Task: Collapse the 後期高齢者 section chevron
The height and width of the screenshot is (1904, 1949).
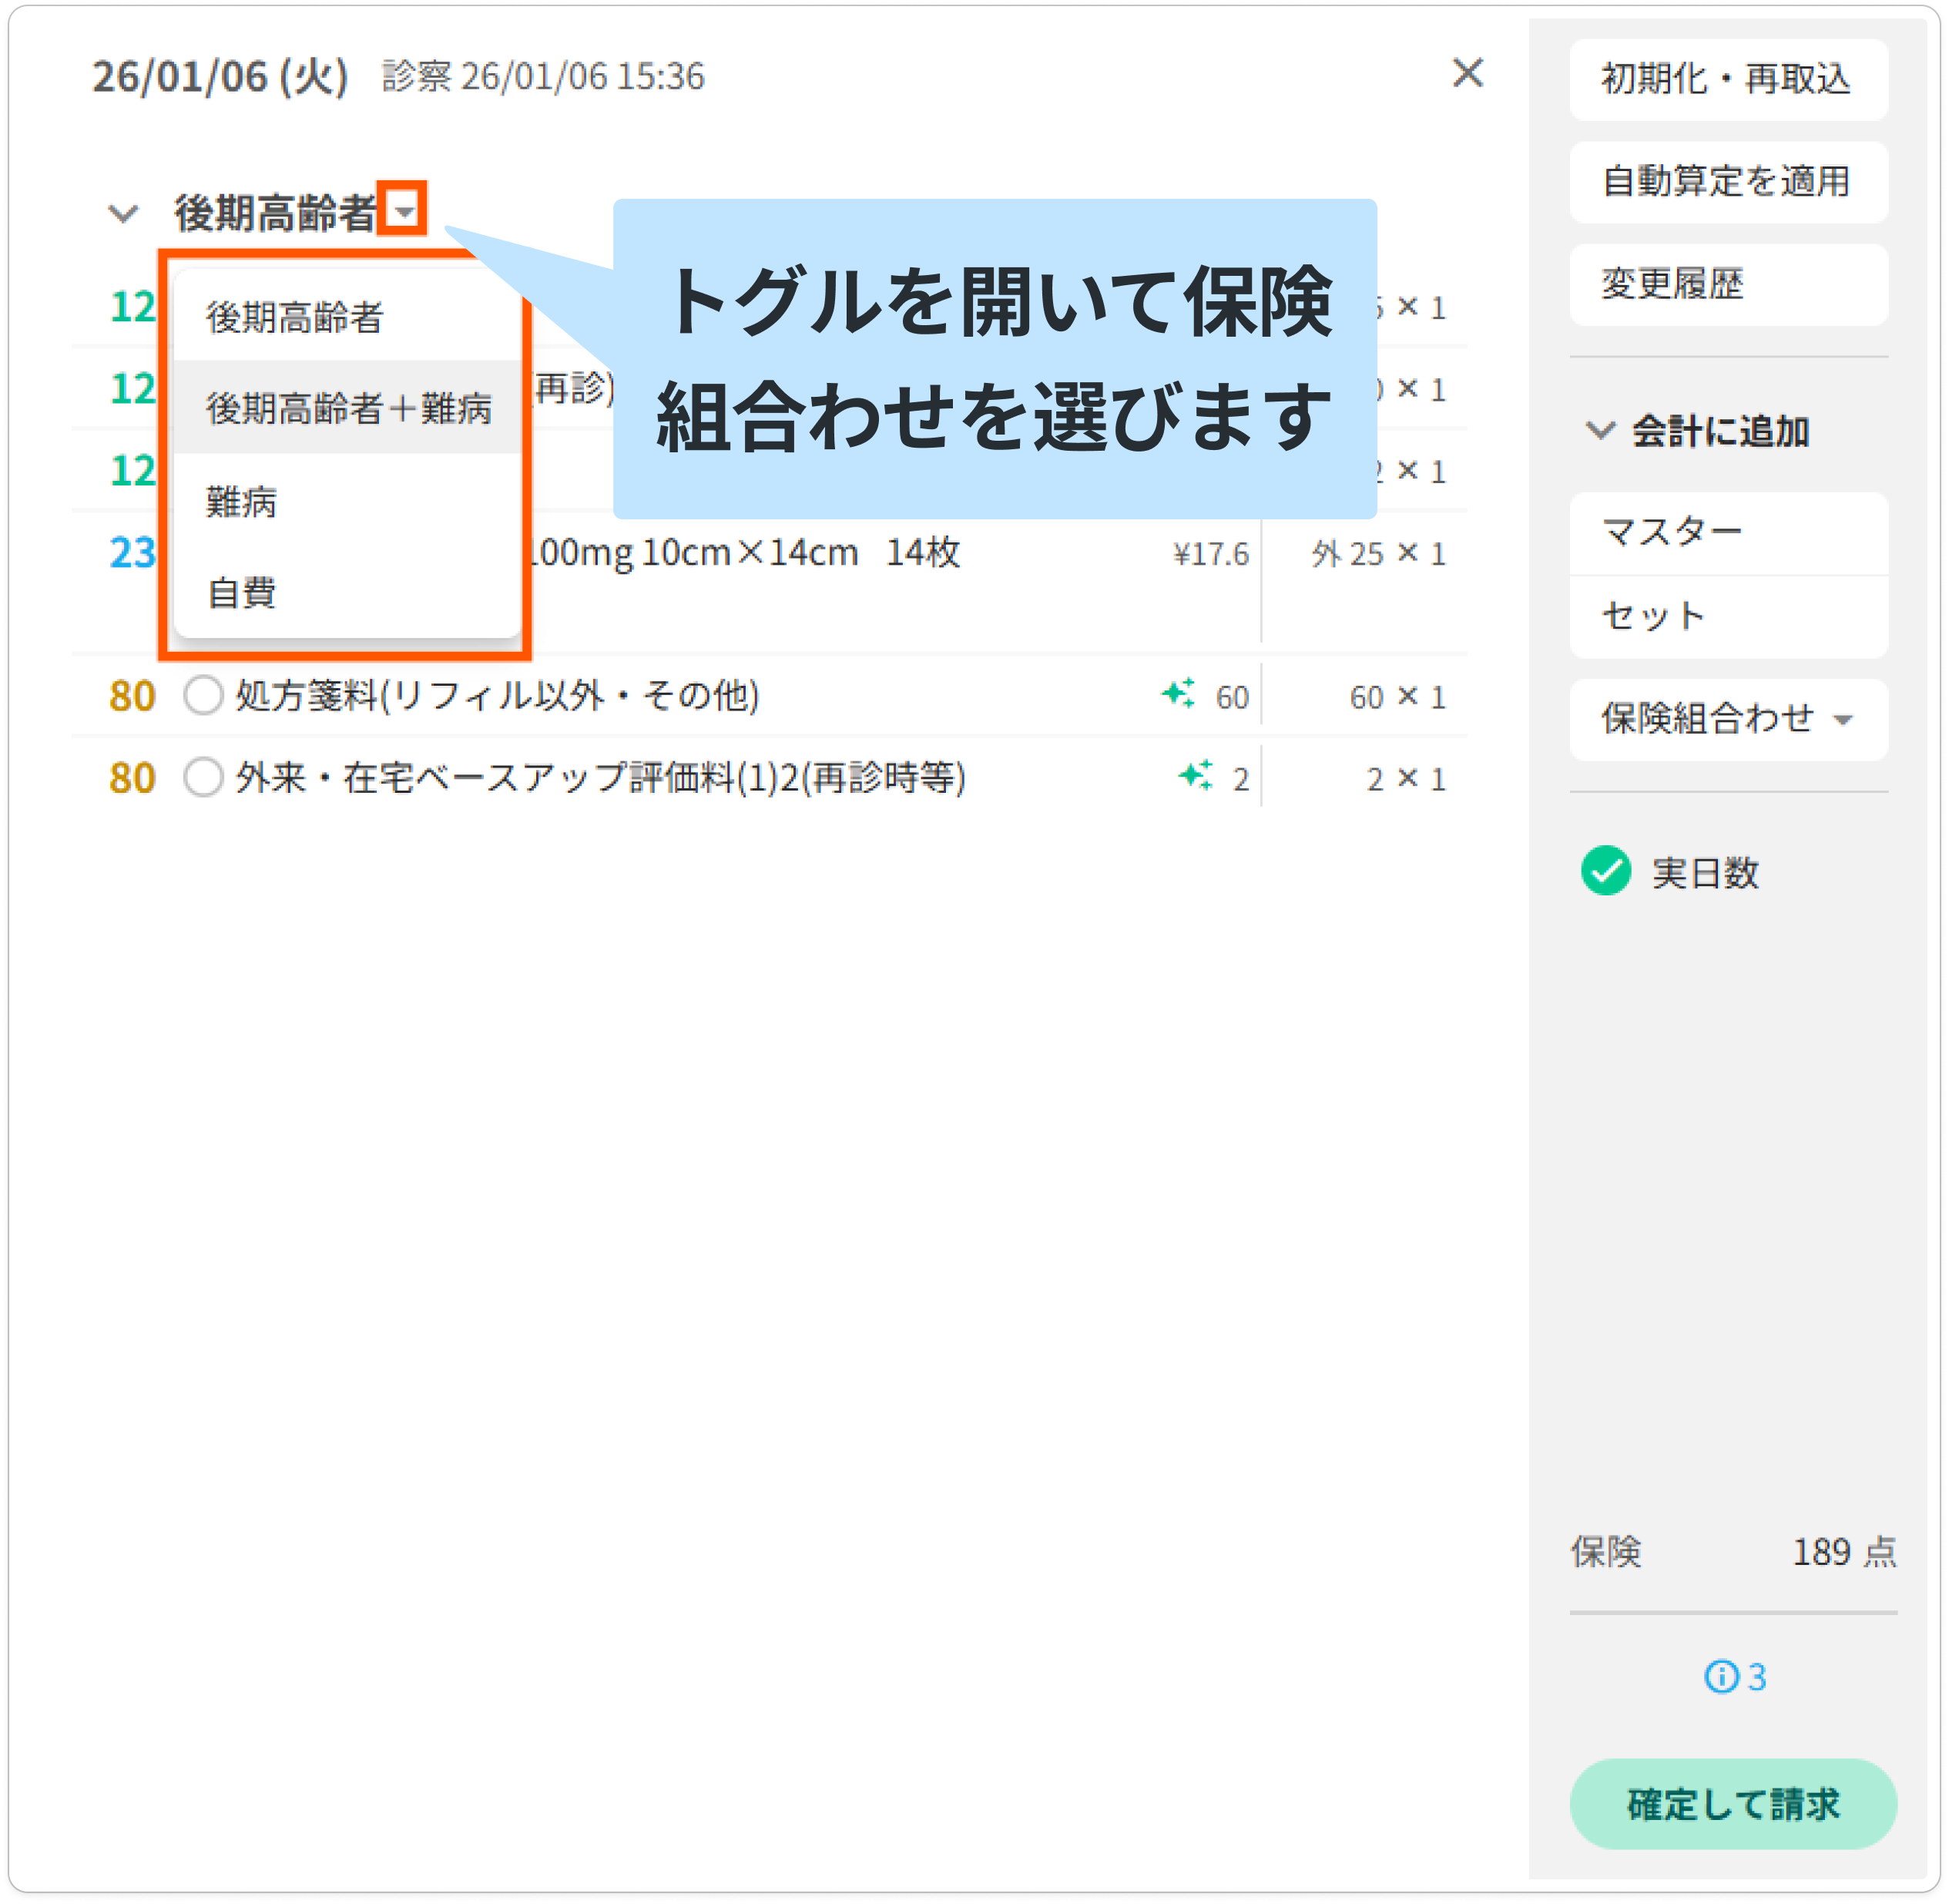Action: point(123,213)
